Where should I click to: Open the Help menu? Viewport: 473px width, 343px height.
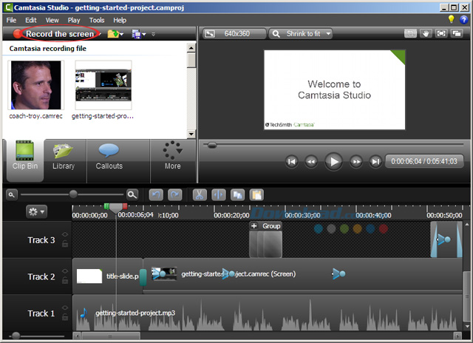pos(120,20)
